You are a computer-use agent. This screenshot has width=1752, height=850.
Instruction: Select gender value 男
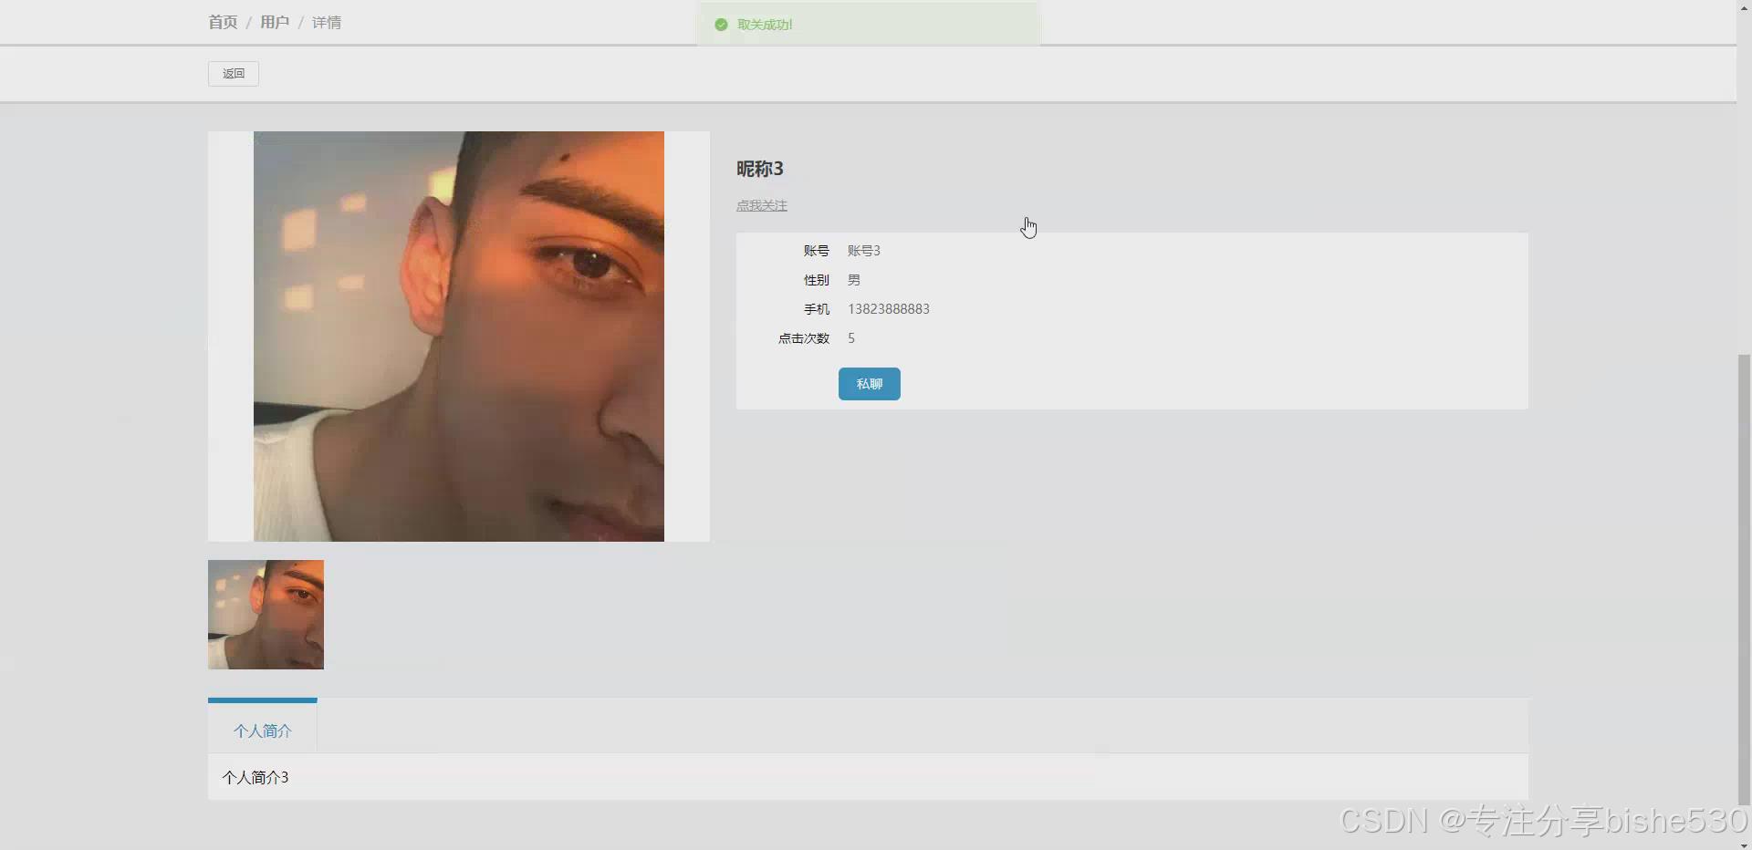pos(854,280)
